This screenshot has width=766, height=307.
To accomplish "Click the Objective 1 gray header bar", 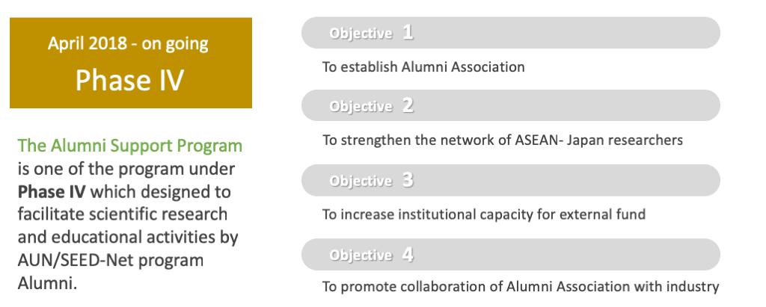I will [x=510, y=33].
